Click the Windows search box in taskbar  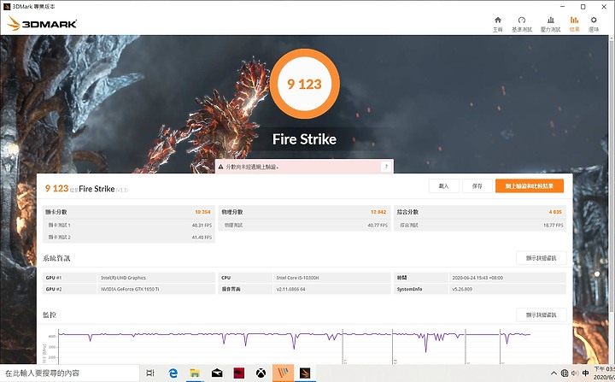click(70, 373)
